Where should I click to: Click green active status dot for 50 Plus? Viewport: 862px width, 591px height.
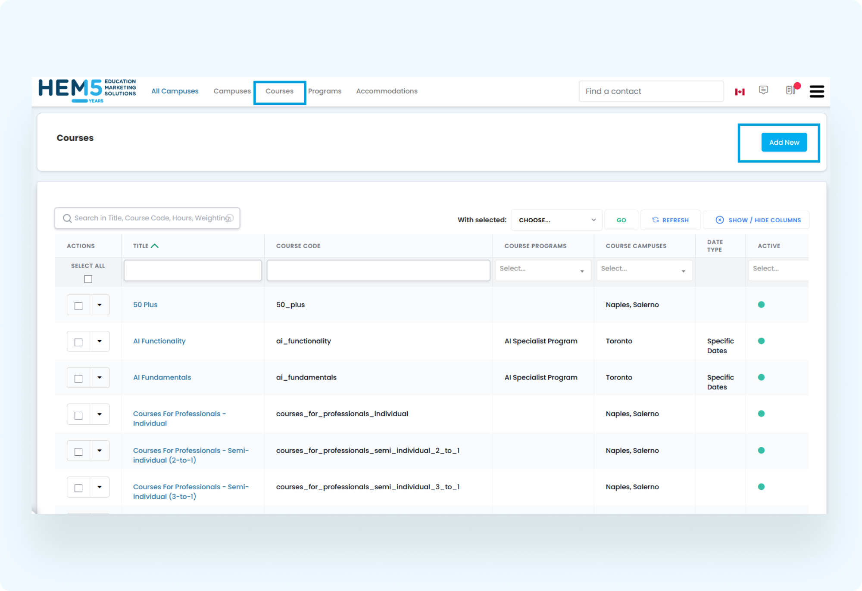(x=761, y=305)
